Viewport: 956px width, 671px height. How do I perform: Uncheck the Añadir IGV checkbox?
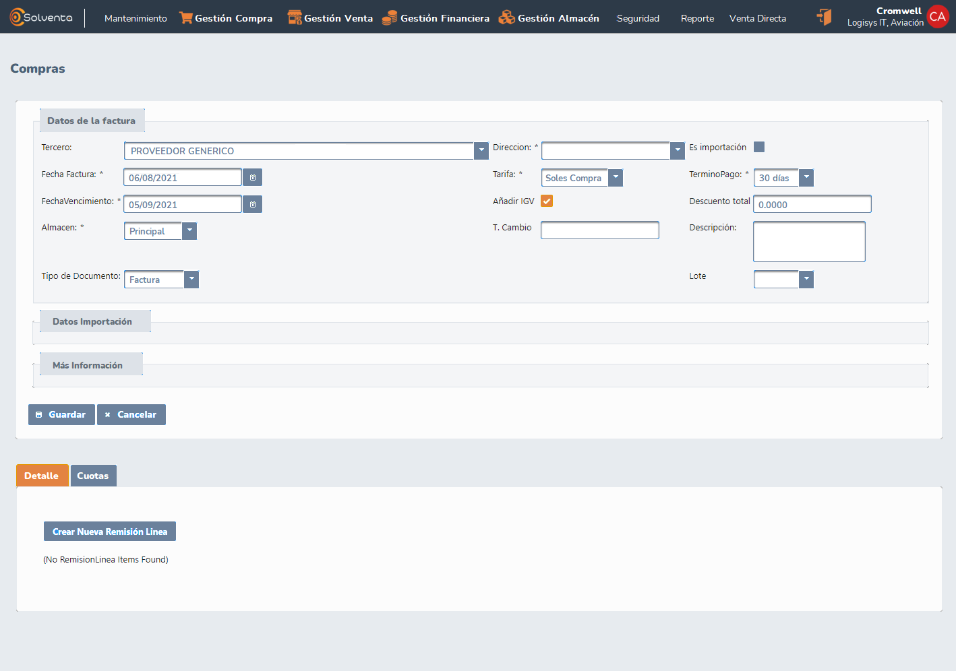click(547, 201)
